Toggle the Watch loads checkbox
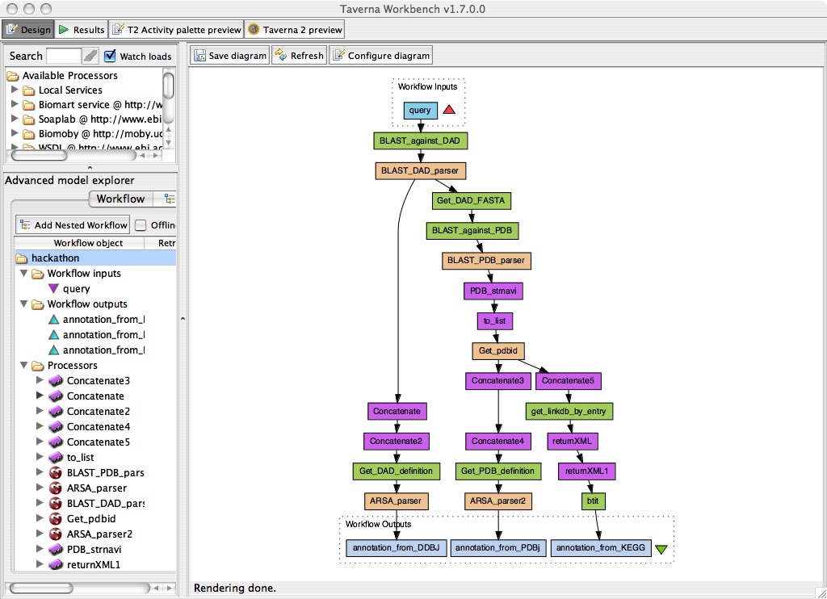 click(x=111, y=57)
